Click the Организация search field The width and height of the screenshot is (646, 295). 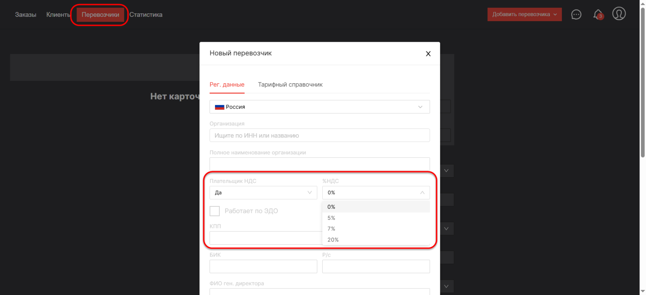[319, 135]
